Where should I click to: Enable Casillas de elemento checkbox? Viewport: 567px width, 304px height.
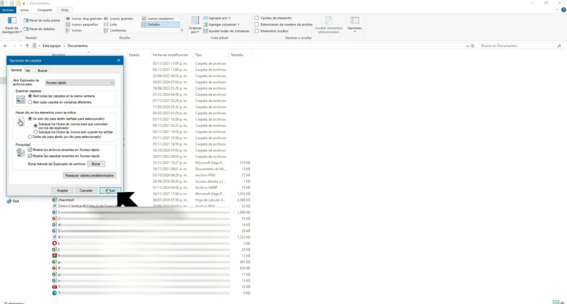pos(257,18)
